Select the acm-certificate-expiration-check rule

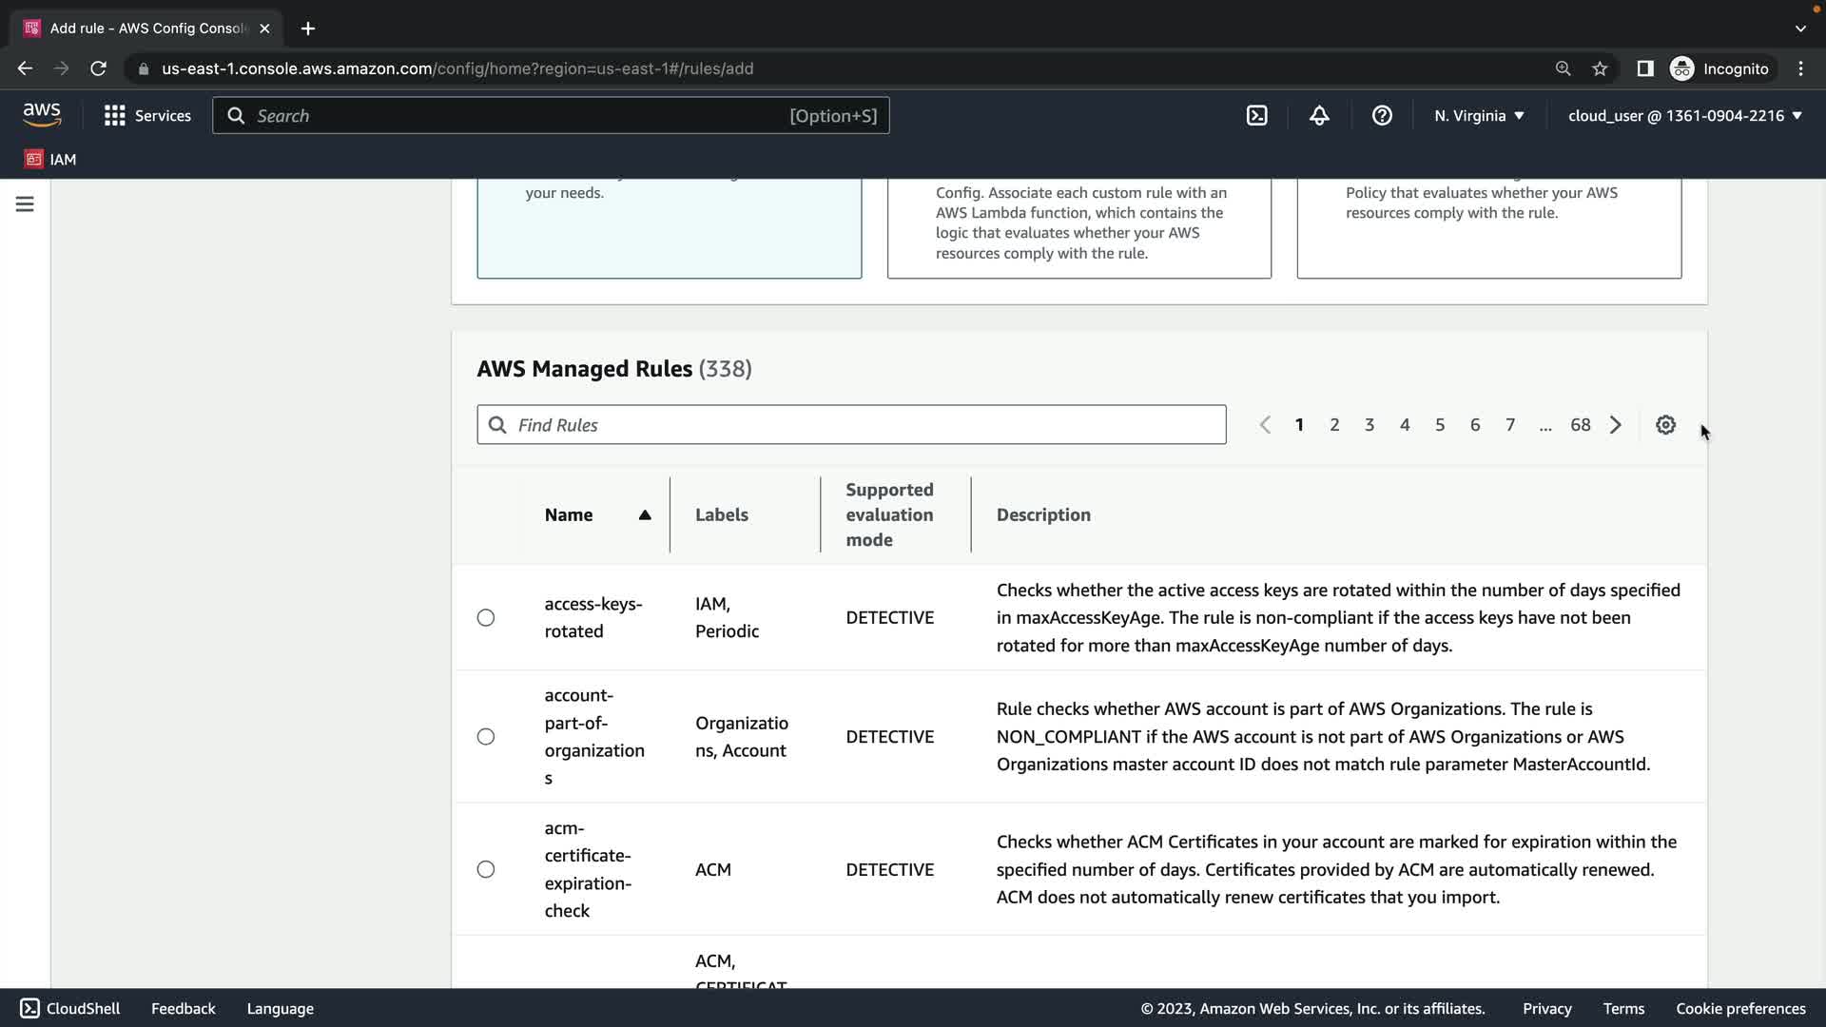tap(486, 869)
